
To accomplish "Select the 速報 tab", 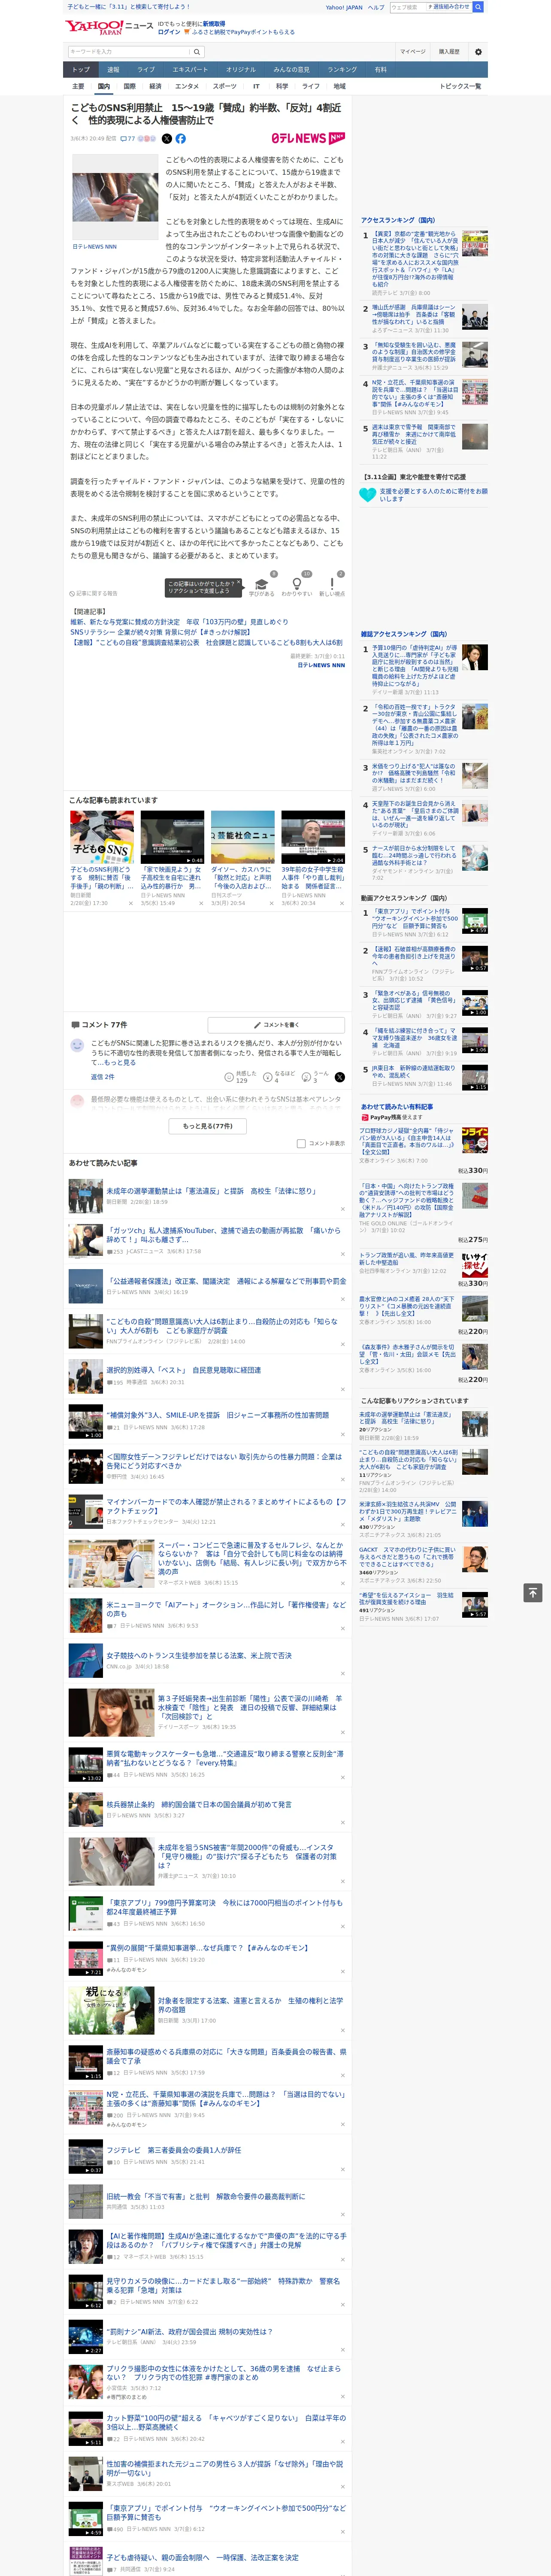I will tap(113, 69).
